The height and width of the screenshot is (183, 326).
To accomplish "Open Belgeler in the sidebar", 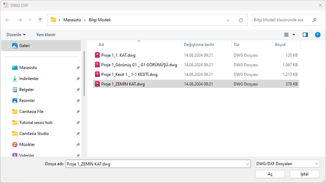I will coord(27,90).
